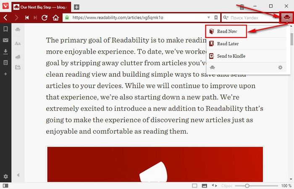This screenshot has width=294, height=189.
Task: Go to the home page
Action: tap(55, 18)
